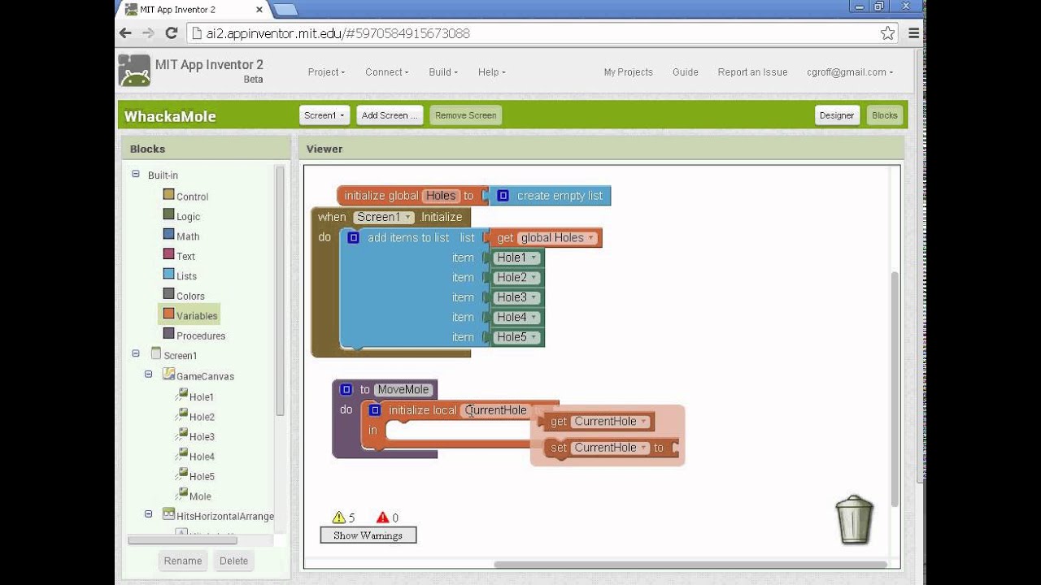
Task: Collapse the GameCanvas tree node
Action: pos(148,375)
